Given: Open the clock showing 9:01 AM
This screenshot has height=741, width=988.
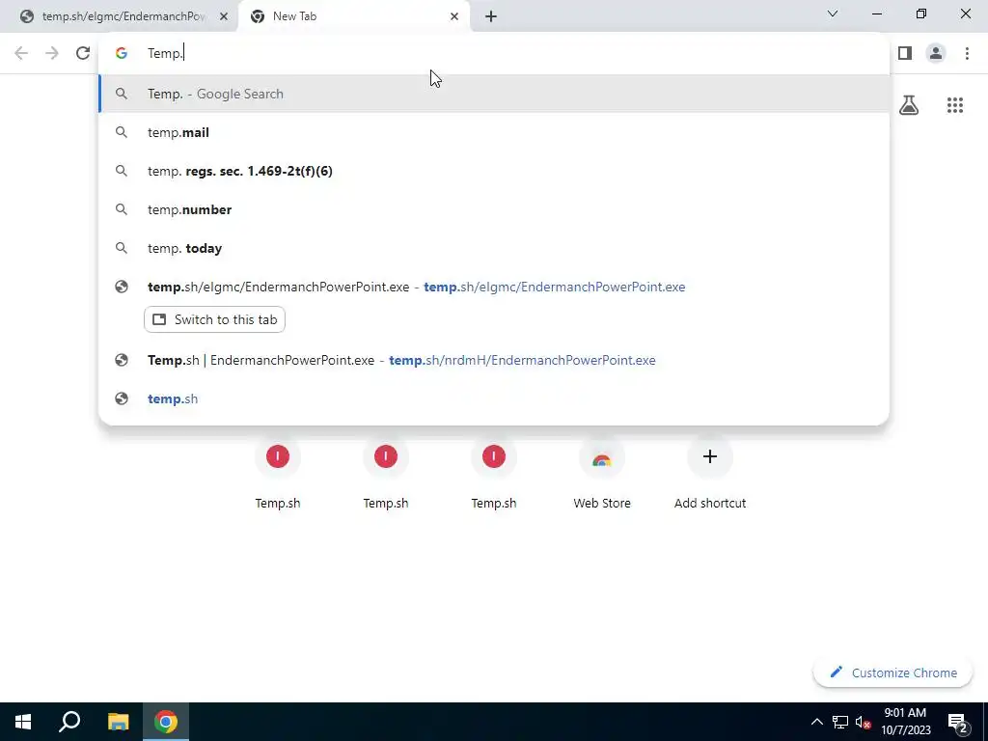Looking at the screenshot, I should tap(905, 722).
